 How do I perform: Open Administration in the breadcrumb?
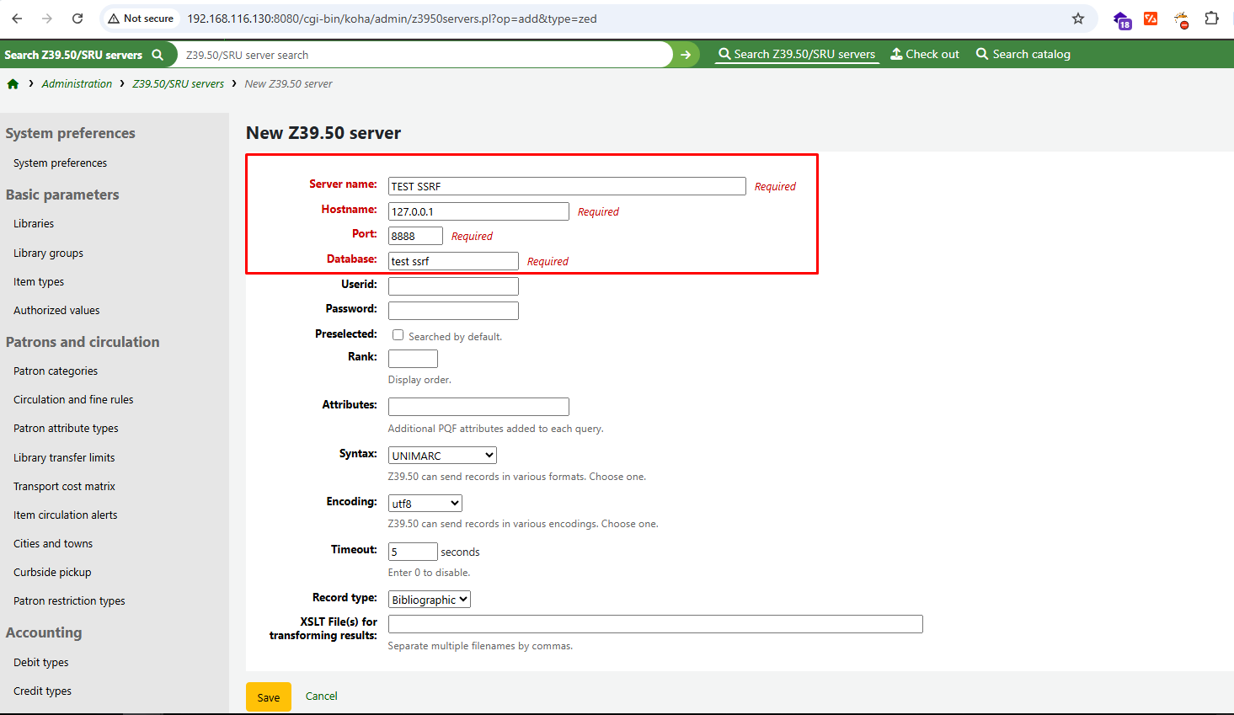[77, 84]
